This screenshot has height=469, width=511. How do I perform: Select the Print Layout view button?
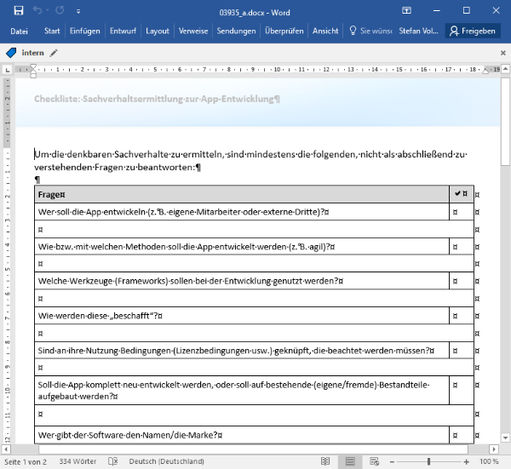click(x=349, y=461)
